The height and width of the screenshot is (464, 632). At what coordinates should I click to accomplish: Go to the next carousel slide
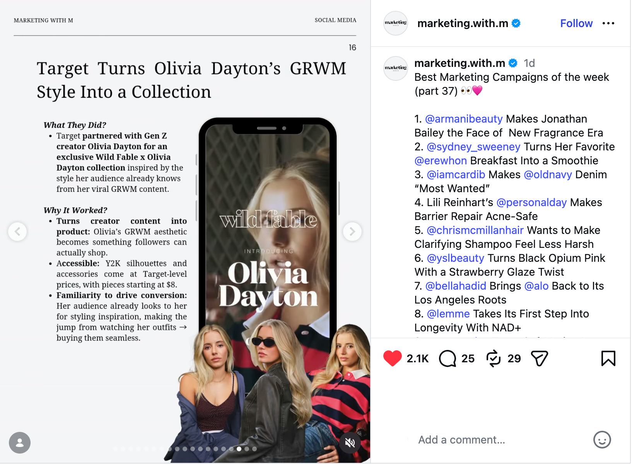(x=352, y=232)
